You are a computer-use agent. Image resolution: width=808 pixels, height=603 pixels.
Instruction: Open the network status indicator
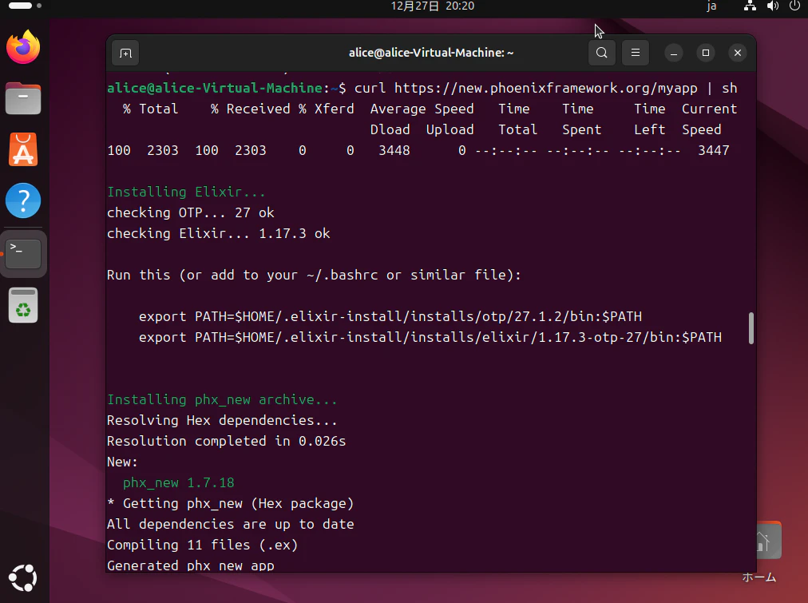tap(750, 6)
